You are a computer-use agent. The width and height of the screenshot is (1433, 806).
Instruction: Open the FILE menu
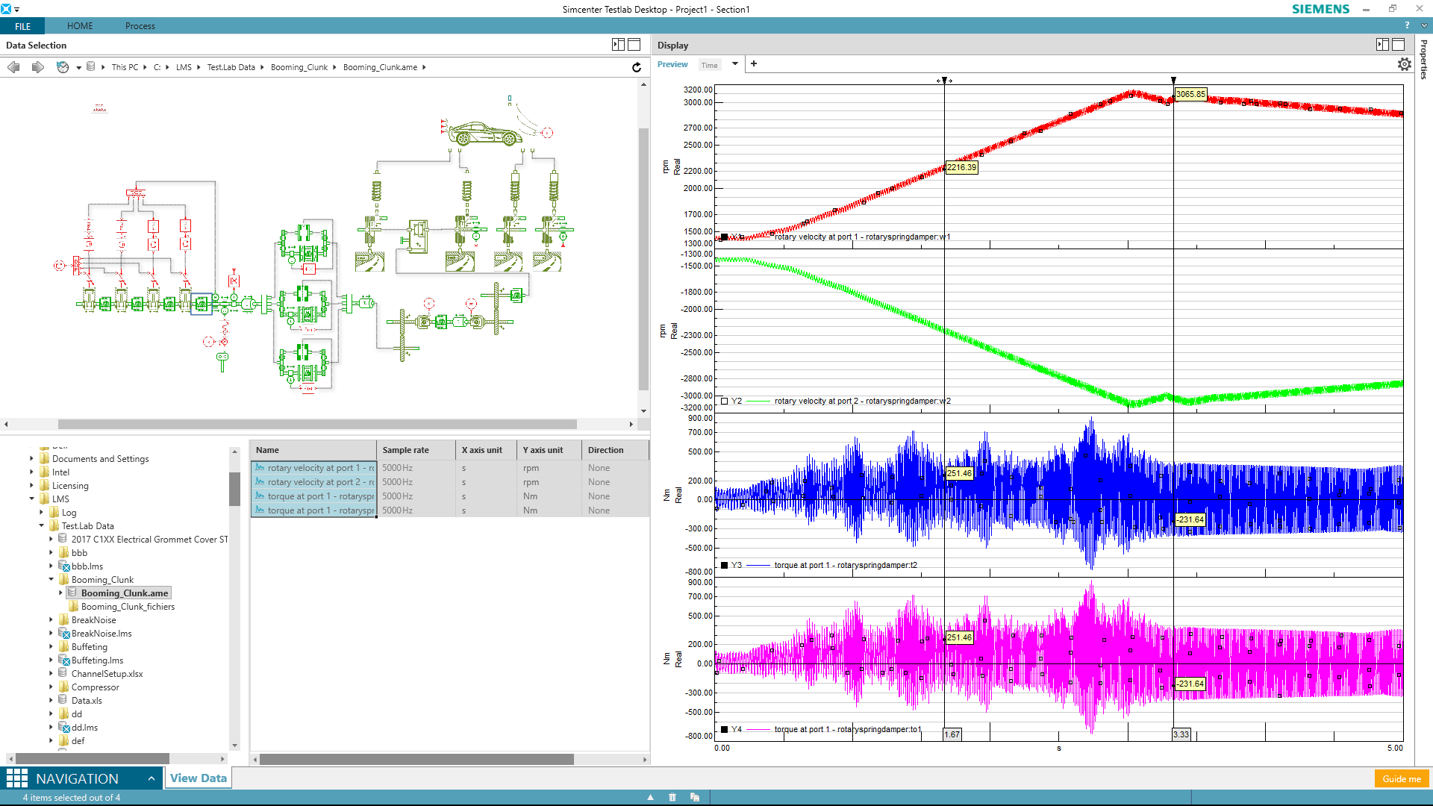click(x=22, y=26)
